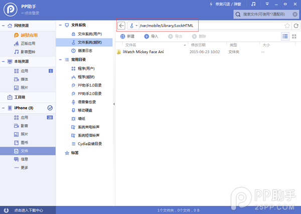This screenshot has width=301, height=214.
Task: Open 系统来电铃声 directory
Action: 84,127
